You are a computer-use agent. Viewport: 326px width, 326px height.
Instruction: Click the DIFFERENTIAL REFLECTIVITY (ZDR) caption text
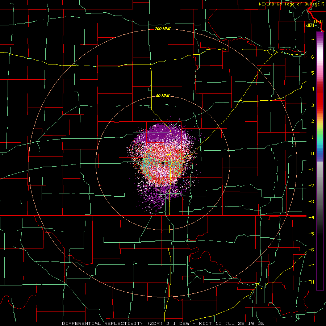pyautogui.click(x=112, y=323)
